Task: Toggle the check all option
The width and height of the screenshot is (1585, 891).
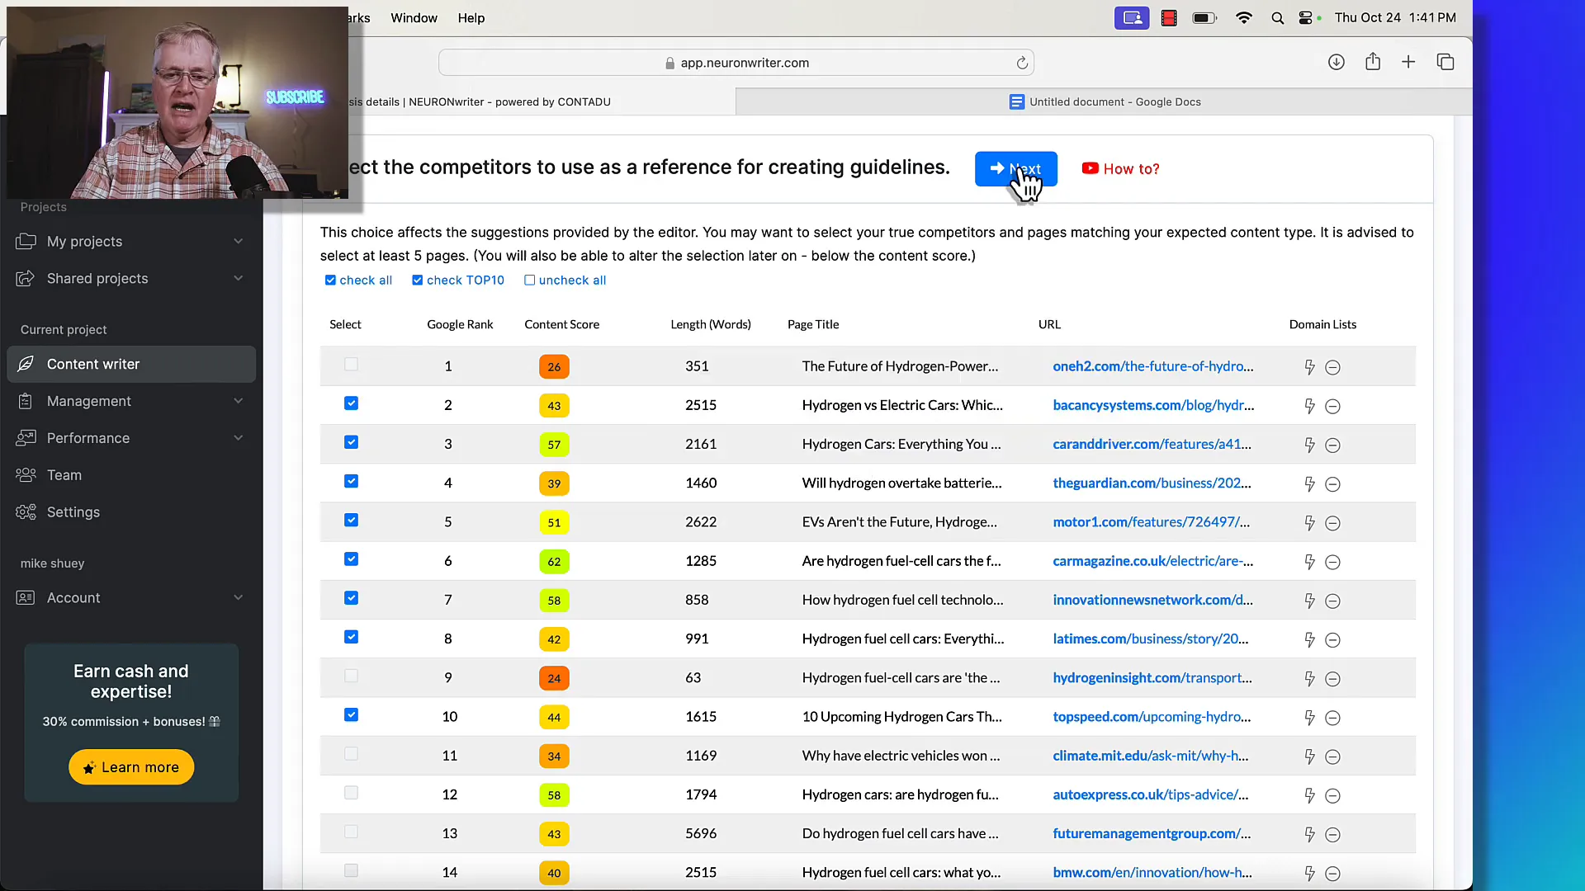Action: [330, 280]
